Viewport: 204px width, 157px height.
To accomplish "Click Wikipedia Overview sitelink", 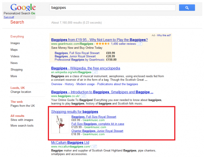I will pos(57,84).
